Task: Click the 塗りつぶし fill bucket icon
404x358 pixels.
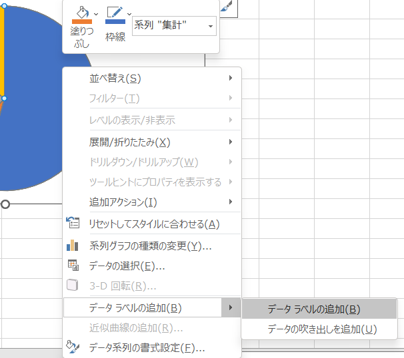Action: (x=82, y=12)
